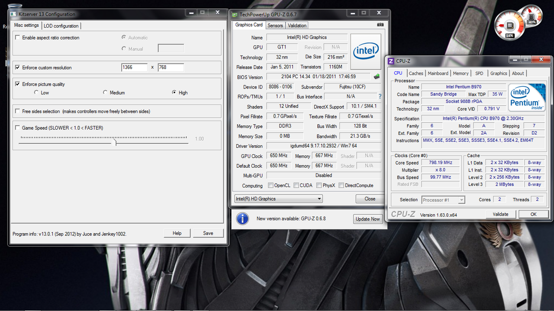Toggle the CUDA checkbox in GPU-Z
This screenshot has width=554, height=311.
point(296,185)
